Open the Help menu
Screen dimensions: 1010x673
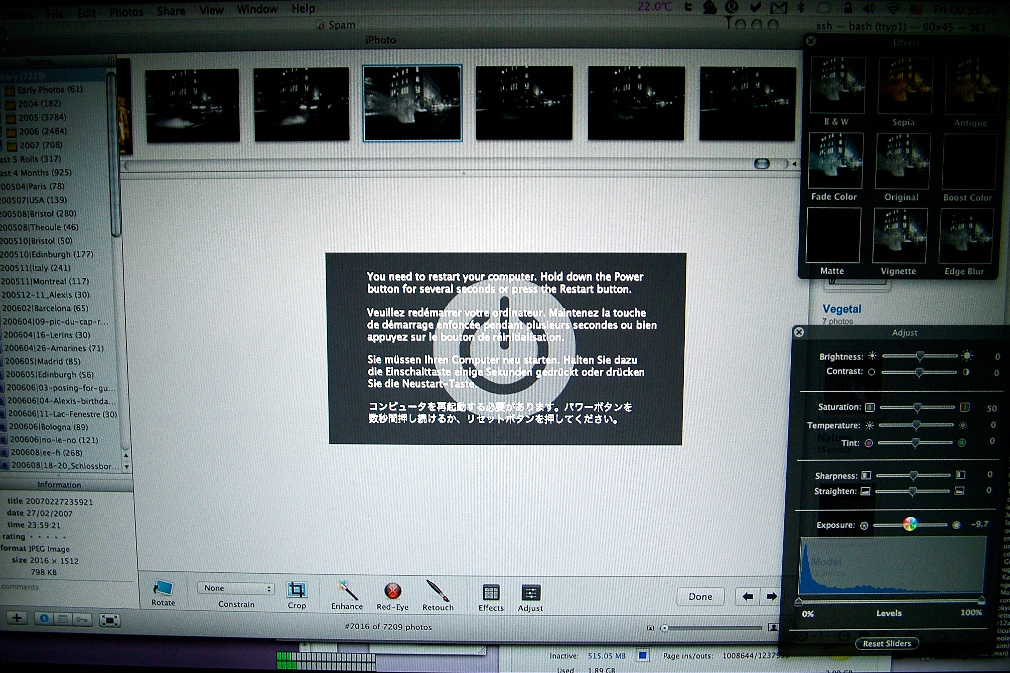303,8
